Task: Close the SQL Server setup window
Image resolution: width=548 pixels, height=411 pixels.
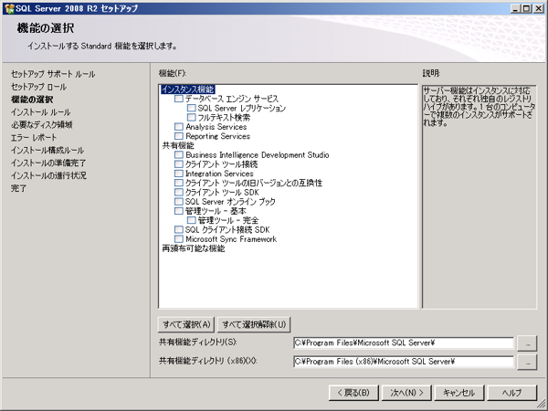Action: 539,9
